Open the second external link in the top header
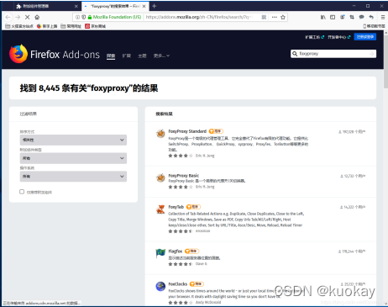 click(x=339, y=37)
